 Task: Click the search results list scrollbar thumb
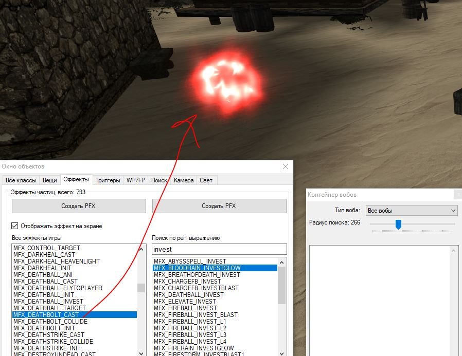(x=281, y=285)
